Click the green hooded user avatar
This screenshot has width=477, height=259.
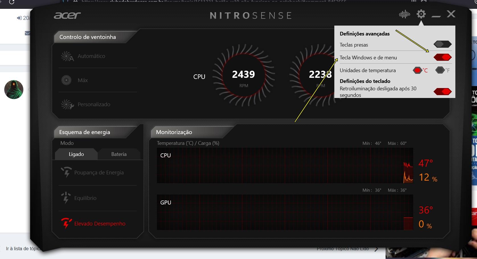pos(14,89)
